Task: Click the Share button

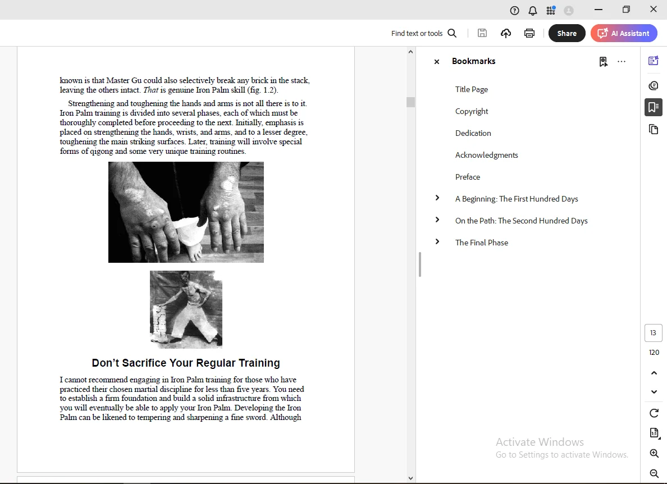Action: click(567, 33)
